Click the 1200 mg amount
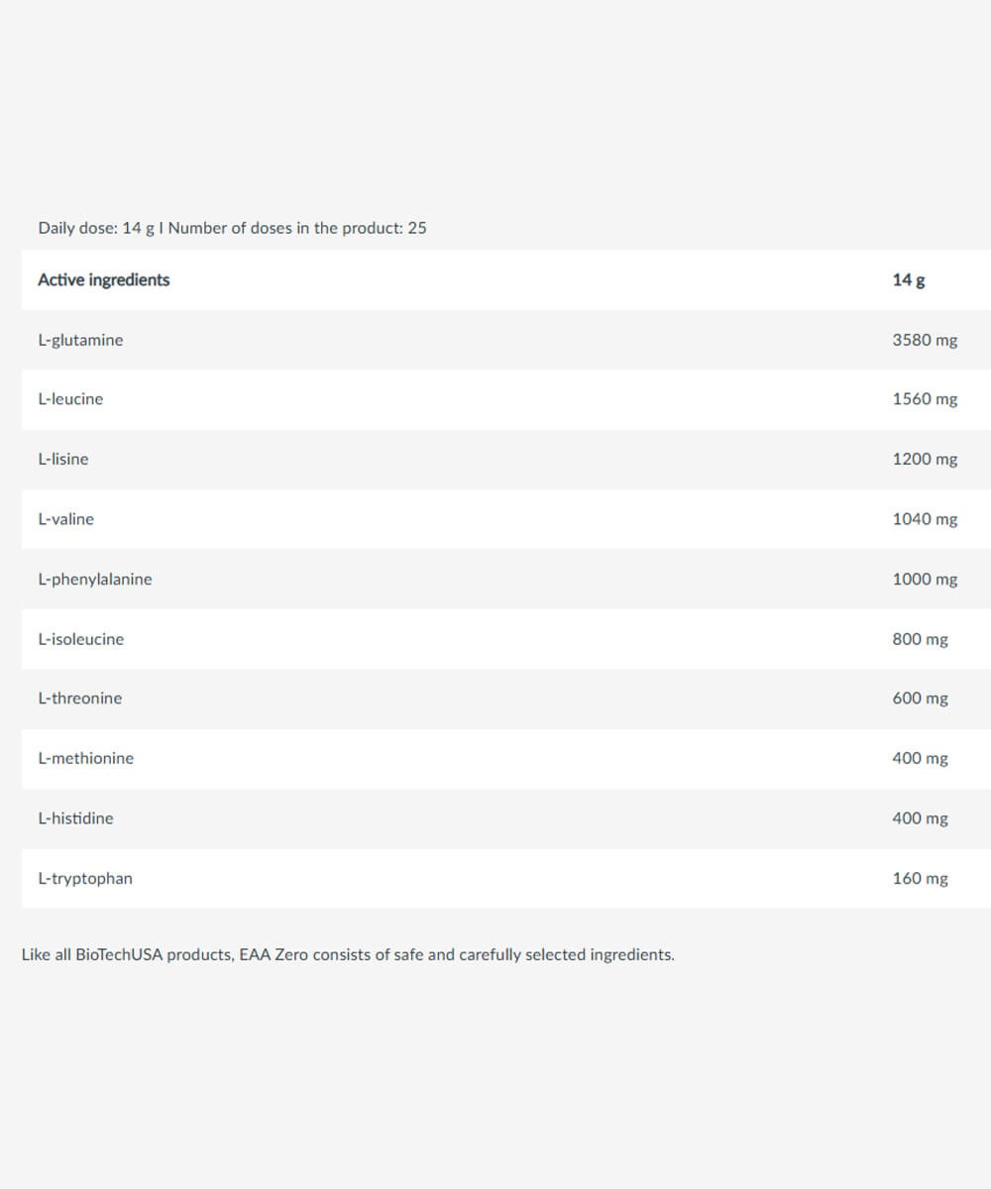 925,459
